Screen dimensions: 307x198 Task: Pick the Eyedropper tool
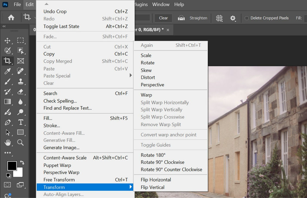click(8, 71)
